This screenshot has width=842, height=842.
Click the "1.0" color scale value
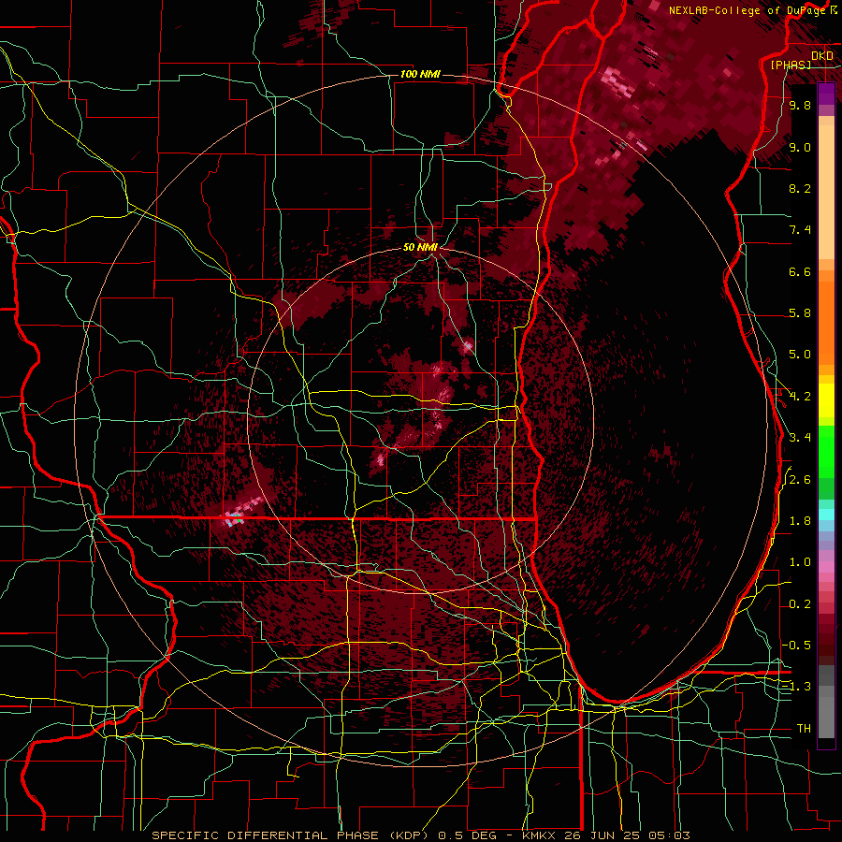pyautogui.click(x=800, y=562)
